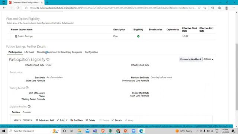Click the Plan or Option Name column header
Screen dimensions: 238x134
point(22,29)
